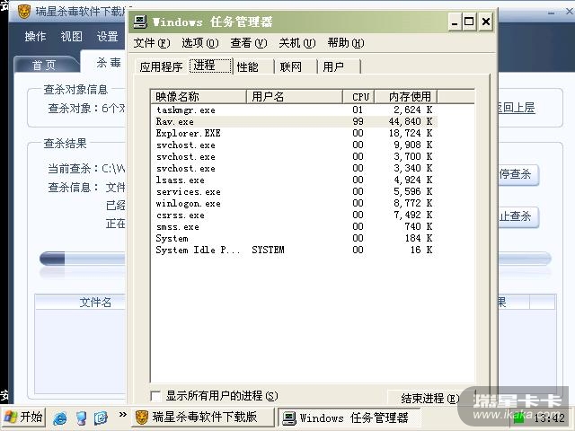Open 操作 menu in Rising antivirus window
This screenshot has width=575, height=431.
coord(36,36)
